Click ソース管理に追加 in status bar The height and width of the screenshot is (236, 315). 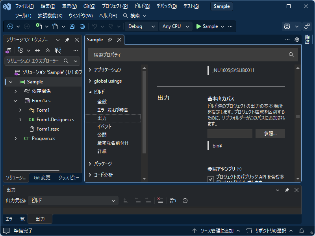(216, 231)
